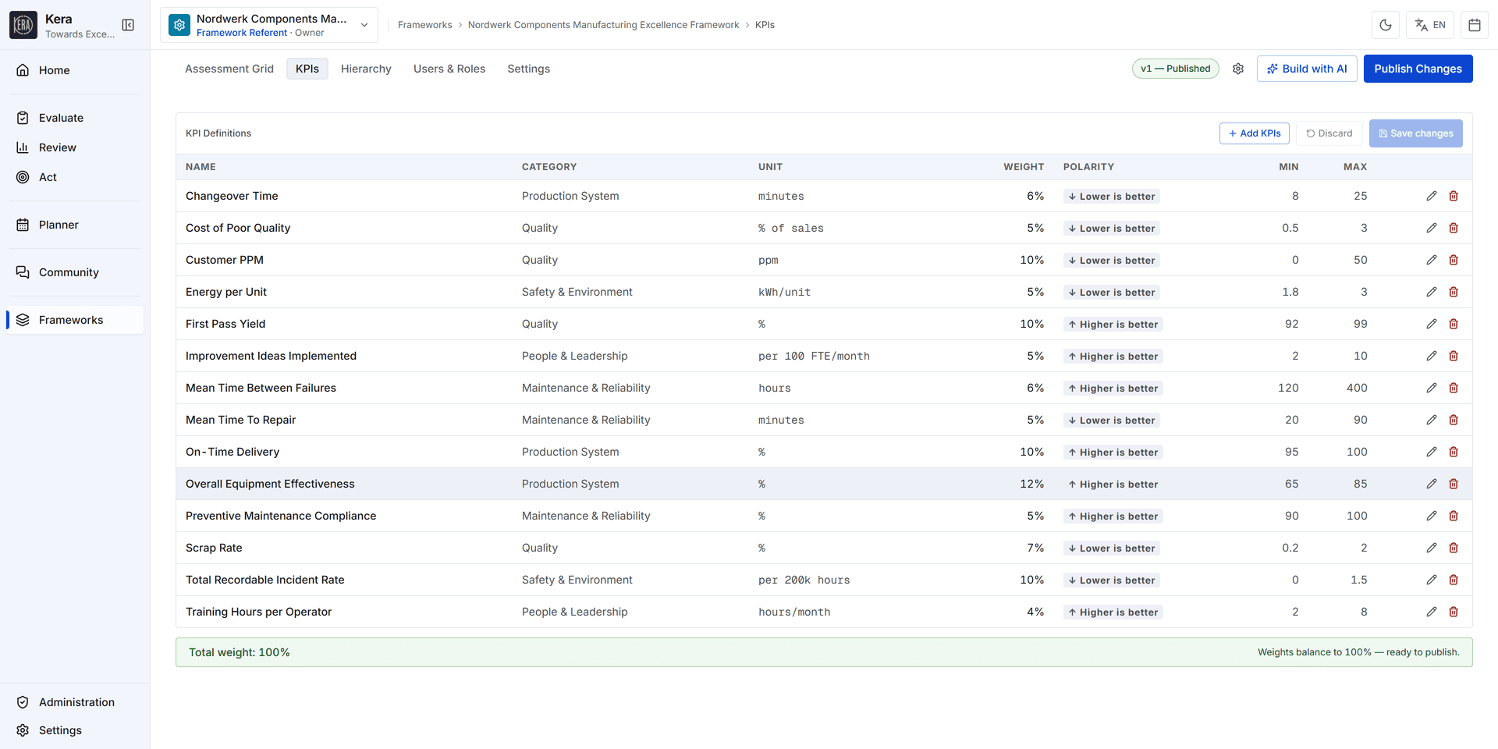Screen dimensions: 1498x749
Task: Toggle polarity badge for First Pass Yield
Action: [1113, 324]
